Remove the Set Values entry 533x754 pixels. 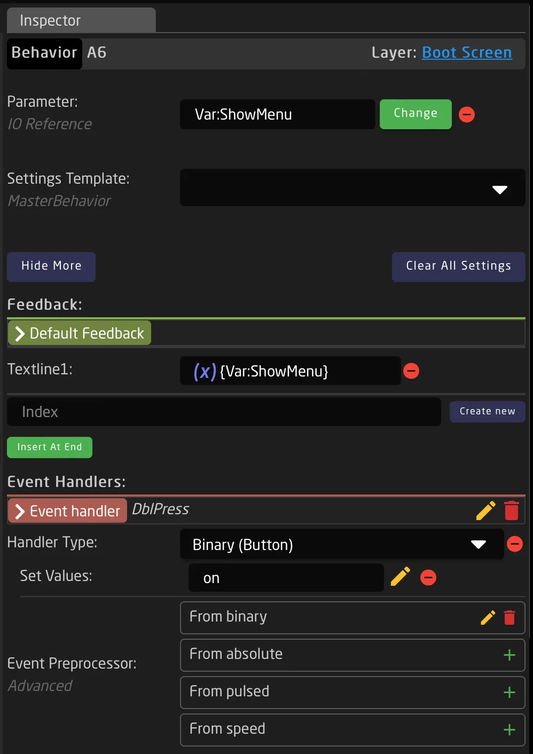pos(428,577)
